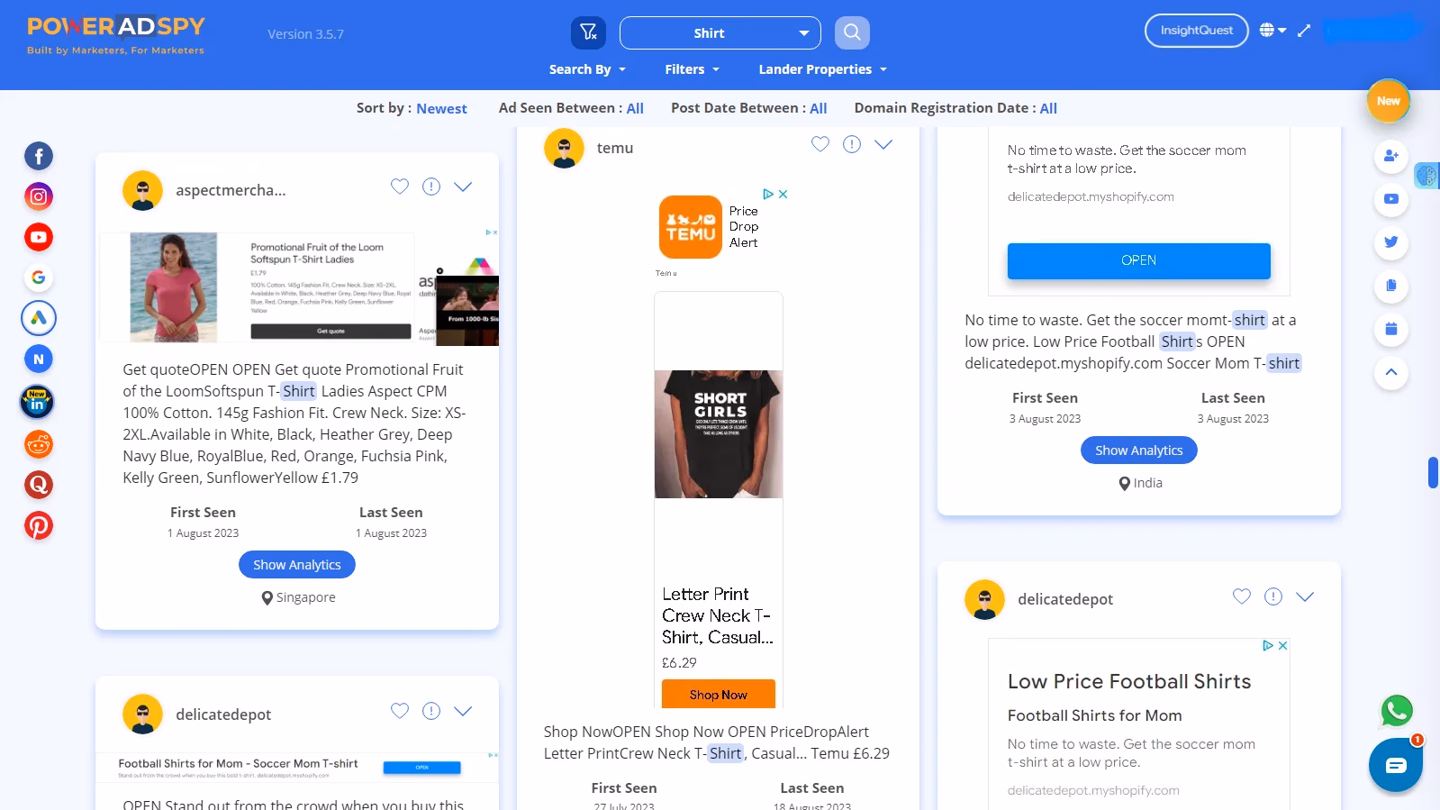This screenshot has width=1440, height=810.
Task: Click Get quote in Fruit of the Loom ad
Action: pyautogui.click(x=331, y=332)
